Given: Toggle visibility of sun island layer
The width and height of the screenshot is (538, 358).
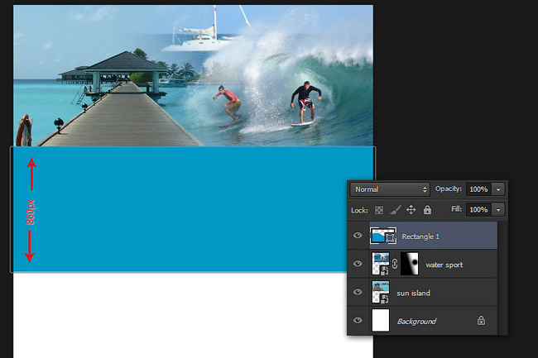Looking at the screenshot, I should coord(358,292).
